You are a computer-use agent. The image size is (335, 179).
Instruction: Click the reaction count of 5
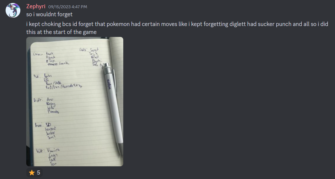tap(38, 173)
